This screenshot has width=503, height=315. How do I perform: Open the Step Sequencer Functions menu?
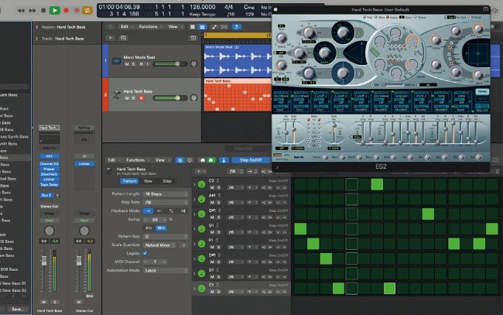click(x=138, y=159)
